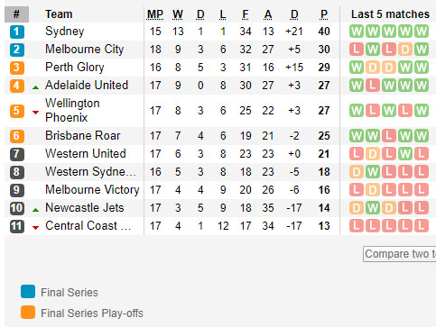Click Melbourne City's first L result badge

357,50
